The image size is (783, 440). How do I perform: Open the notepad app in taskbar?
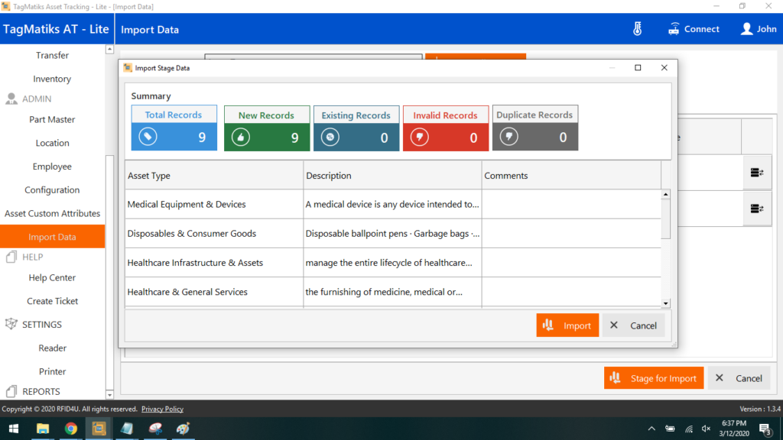coord(127,429)
